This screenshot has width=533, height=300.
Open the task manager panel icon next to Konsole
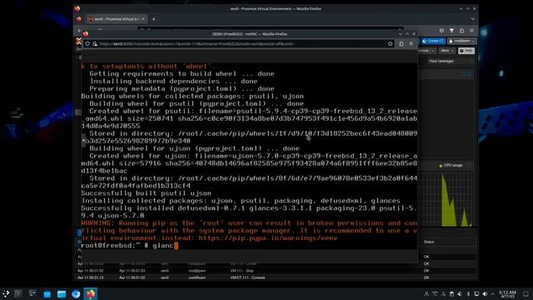pyautogui.click(x=32, y=293)
